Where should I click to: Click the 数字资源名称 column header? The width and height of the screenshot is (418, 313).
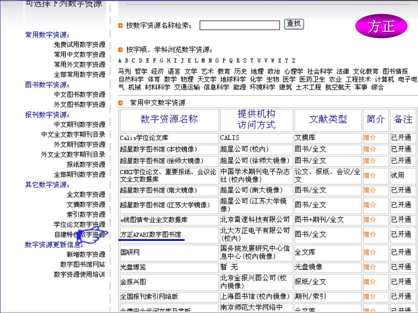coord(169,119)
